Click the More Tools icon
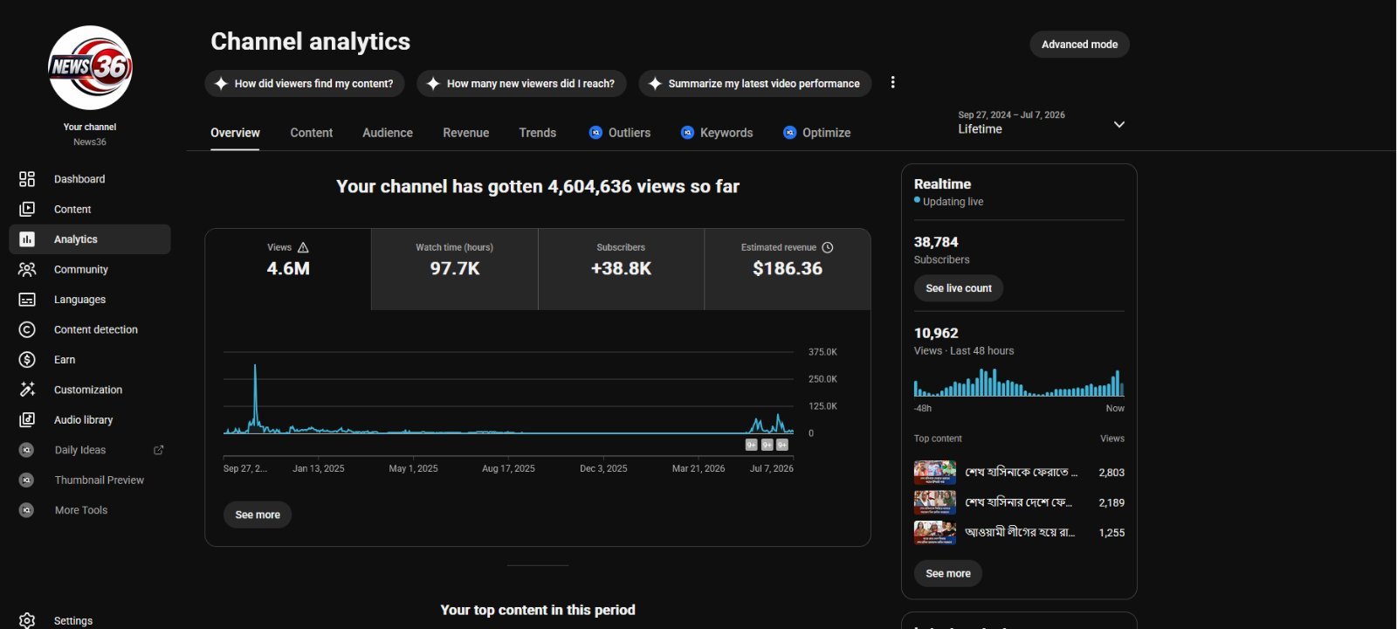The height and width of the screenshot is (629, 1397). (27, 510)
